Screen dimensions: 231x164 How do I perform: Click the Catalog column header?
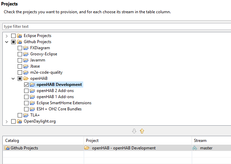pos(43,141)
